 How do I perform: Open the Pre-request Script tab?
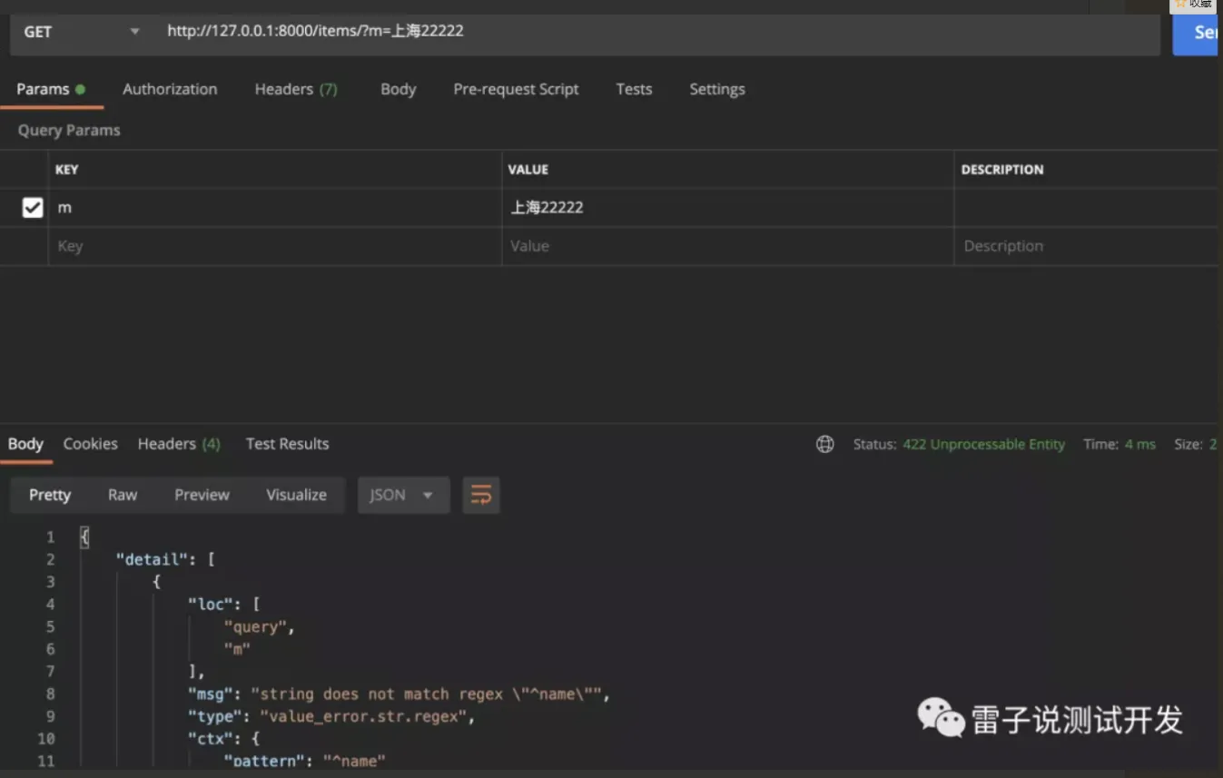pos(516,89)
